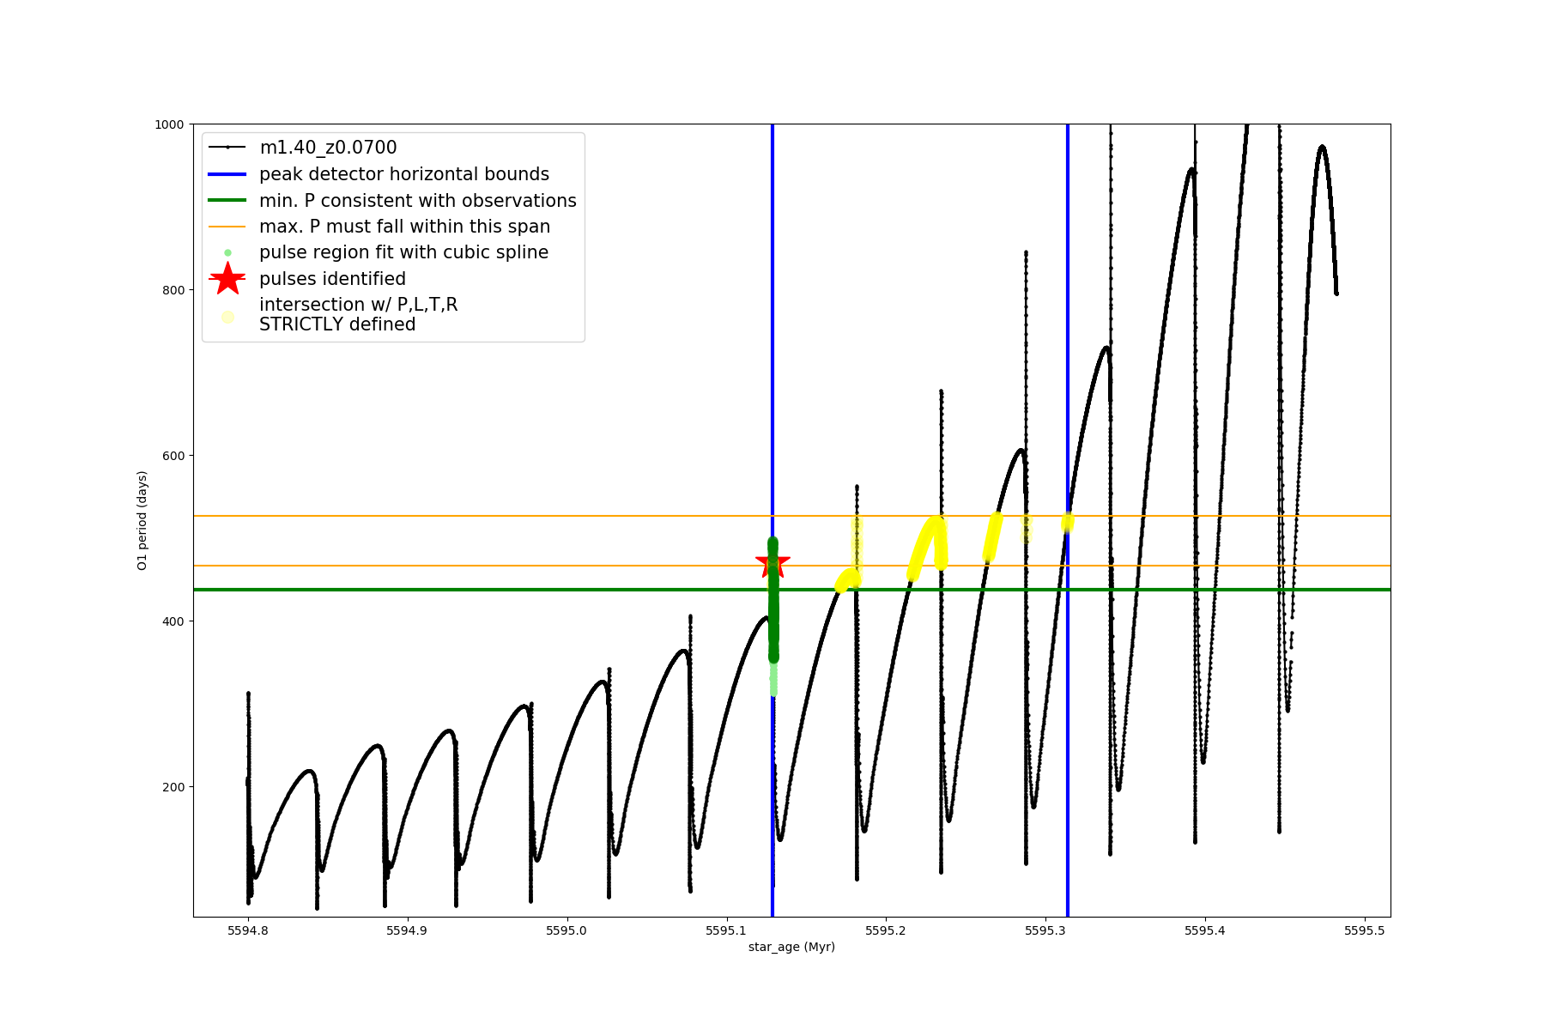Viewport: 1545px width, 1030px height.
Task: Click the x-axis tick label 5594.8
Action: pos(248,930)
